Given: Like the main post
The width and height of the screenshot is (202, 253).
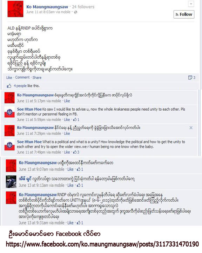Looking at the screenshot, I should 9,78.
